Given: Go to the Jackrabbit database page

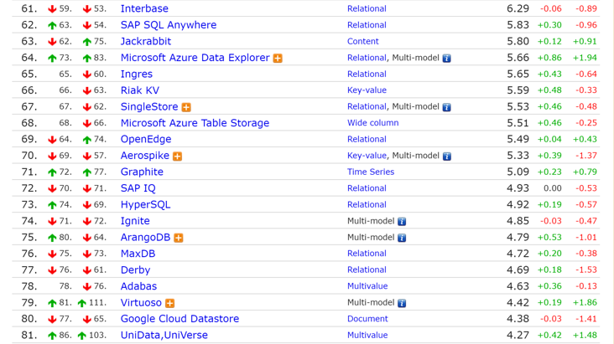Looking at the screenshot, I should point(145,41).
